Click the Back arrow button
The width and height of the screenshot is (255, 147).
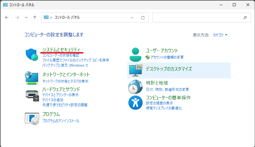coord(7,17)
